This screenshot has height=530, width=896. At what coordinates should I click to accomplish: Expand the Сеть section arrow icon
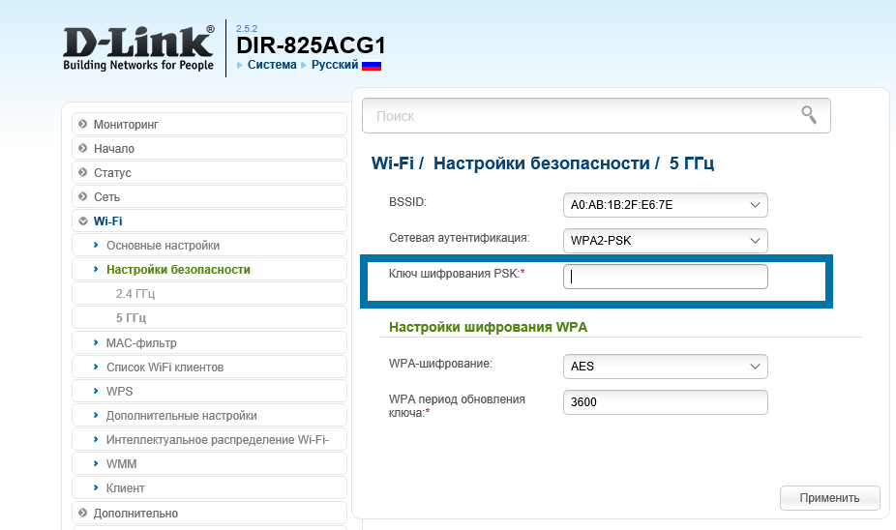83,196
